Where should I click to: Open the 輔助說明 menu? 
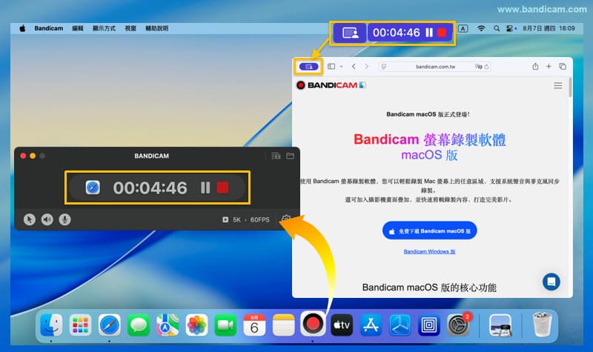[x=157, y=28]
